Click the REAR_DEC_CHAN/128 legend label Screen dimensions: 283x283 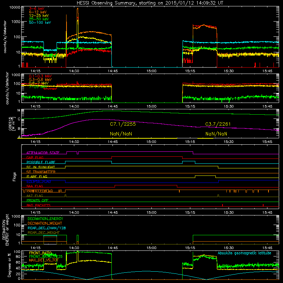tap(47, 228)
